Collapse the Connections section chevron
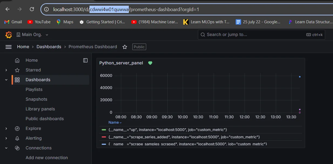333x164 pixels. (x=6, y=148)
